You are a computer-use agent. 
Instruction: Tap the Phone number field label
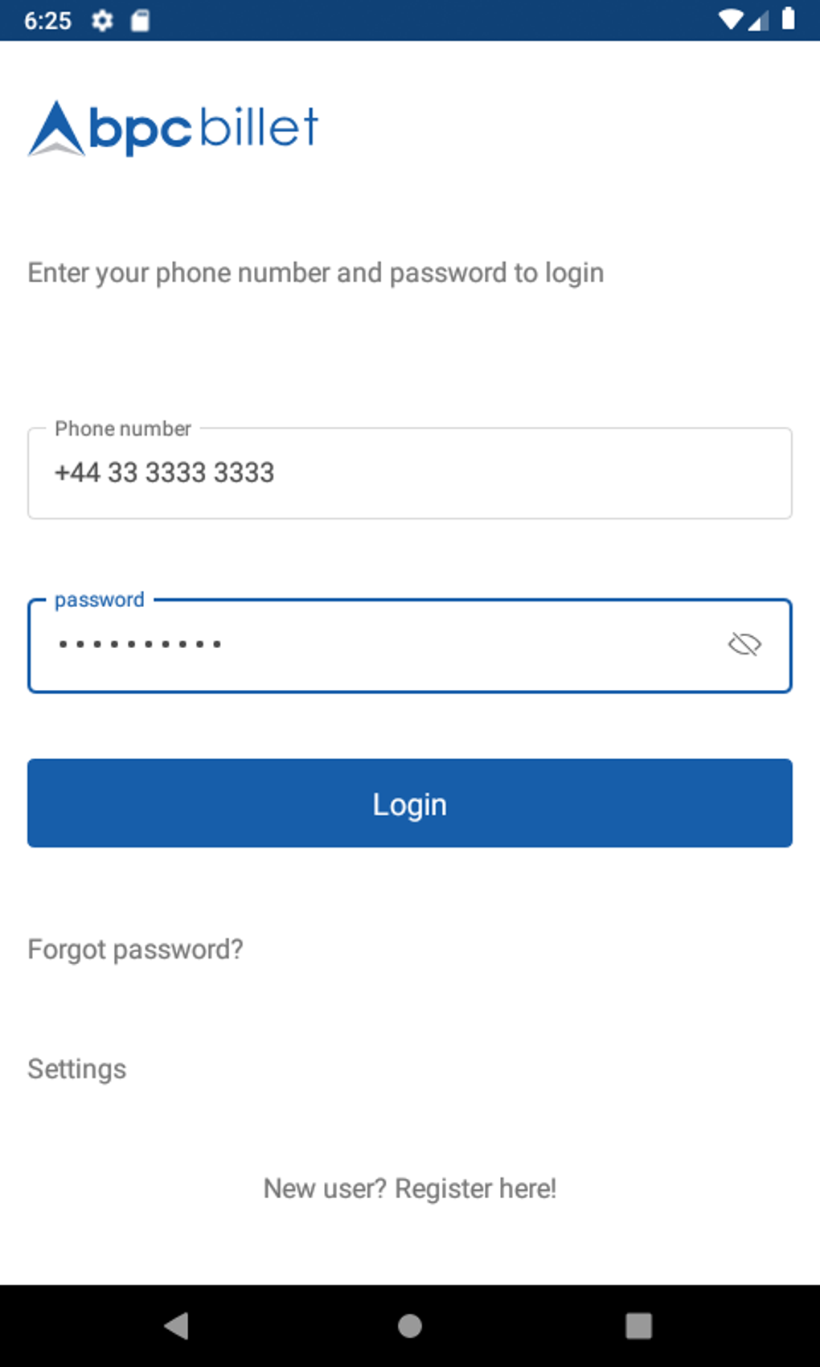(123, 429)
